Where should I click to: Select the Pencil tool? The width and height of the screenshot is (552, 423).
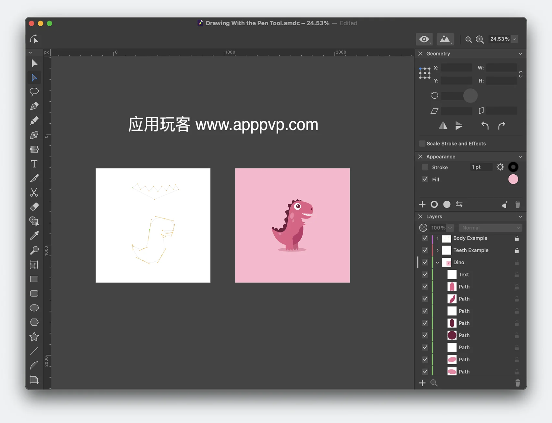(34, 120)
